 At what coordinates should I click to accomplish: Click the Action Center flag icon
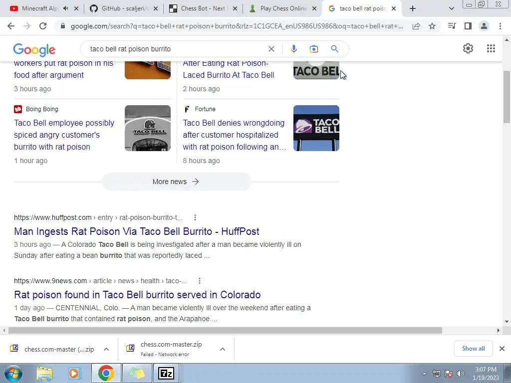click(x=449, y=374)
